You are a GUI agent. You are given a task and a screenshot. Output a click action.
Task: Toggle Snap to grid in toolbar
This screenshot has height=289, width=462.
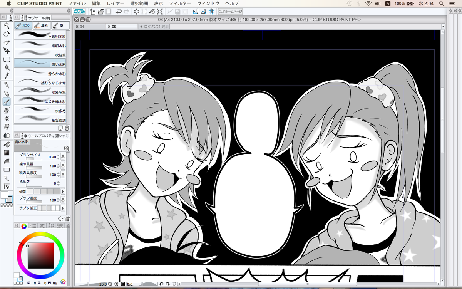211,12
